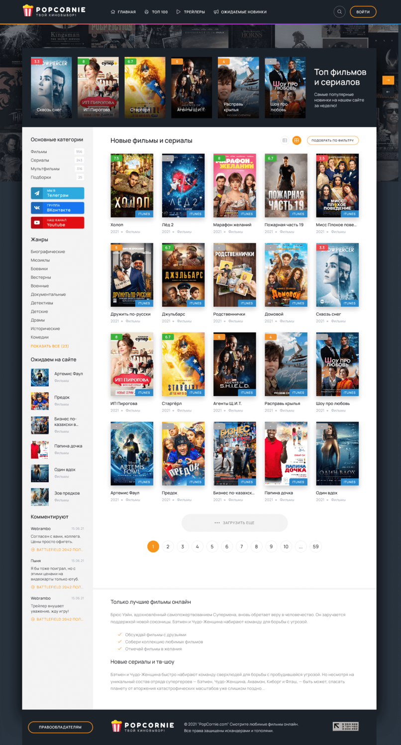401x745 pixels.
Task: Select the Сериалы category
Action: tap(40, 160)
